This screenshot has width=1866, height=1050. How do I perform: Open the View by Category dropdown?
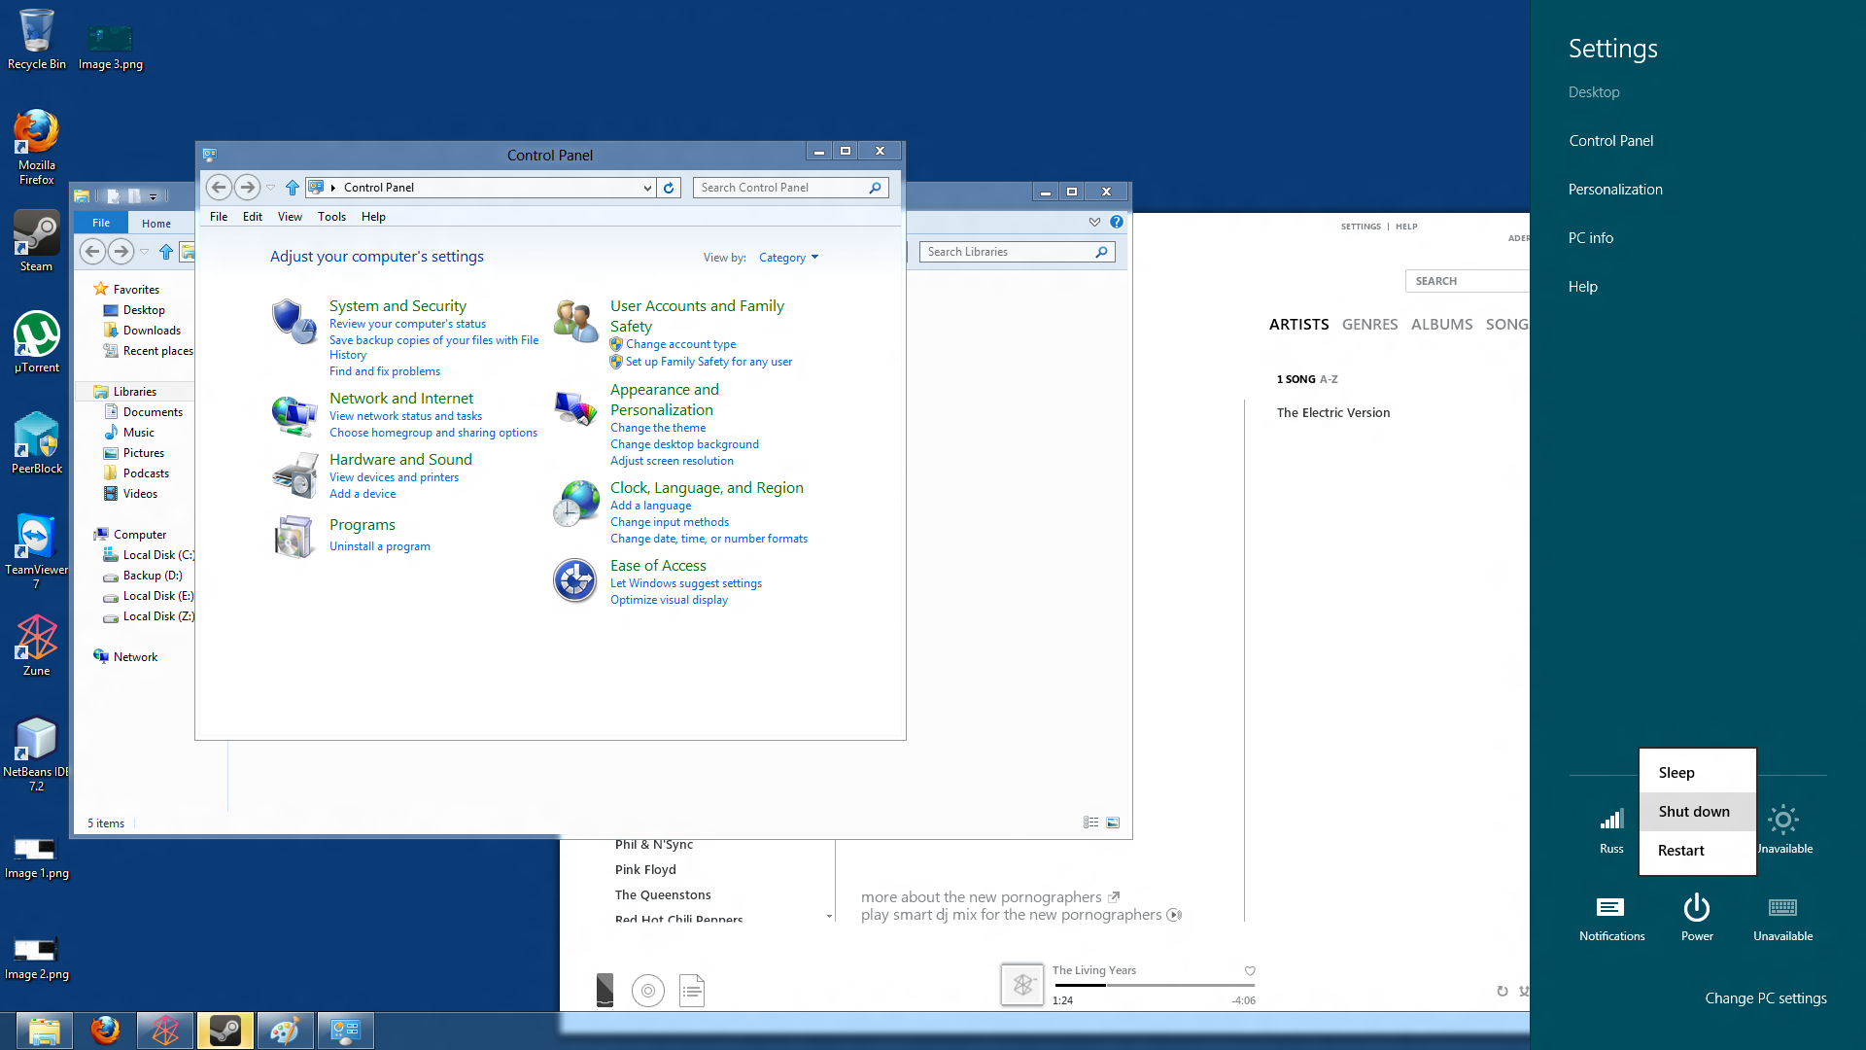(x=788, y=258)
